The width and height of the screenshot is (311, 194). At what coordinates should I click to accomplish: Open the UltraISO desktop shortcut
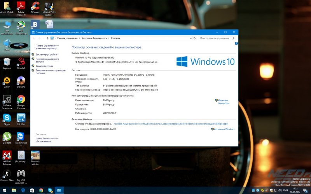click(21, 81)
